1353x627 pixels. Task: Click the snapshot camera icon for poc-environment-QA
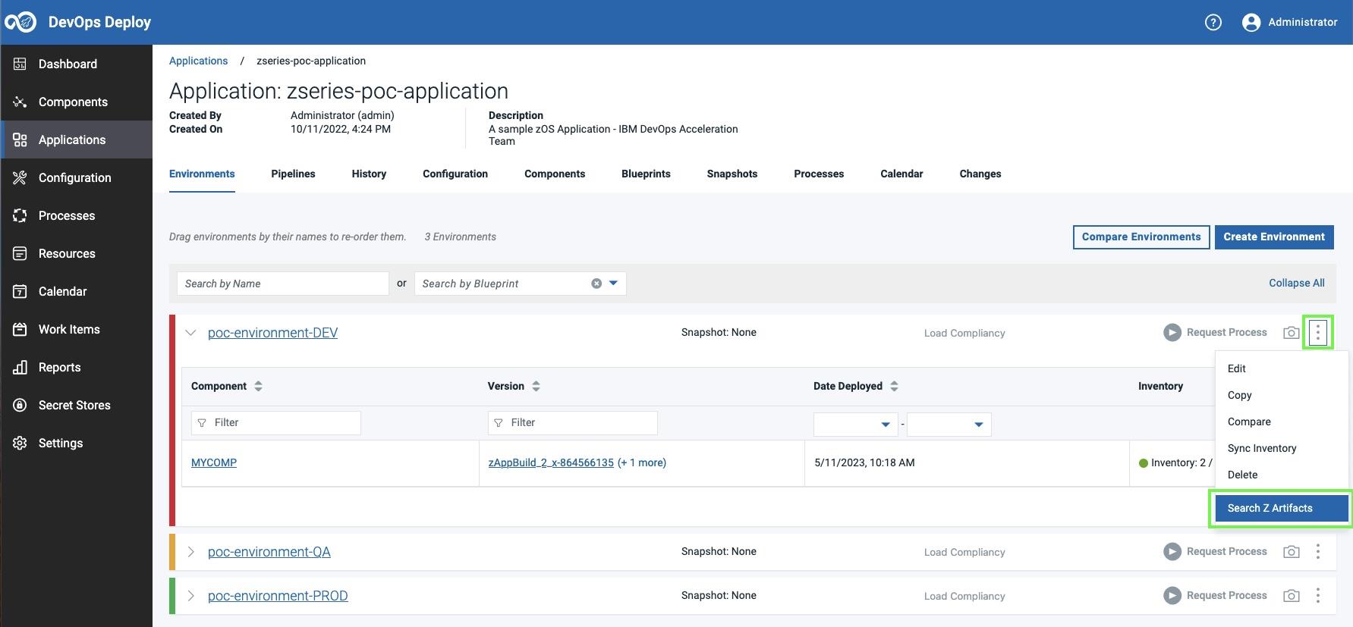[1291, 552]
